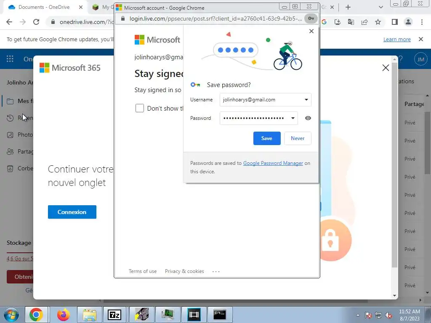The width and height of the screenshot is (431, 323).
Task: Click the Partage column header
Action: [414, 104]
